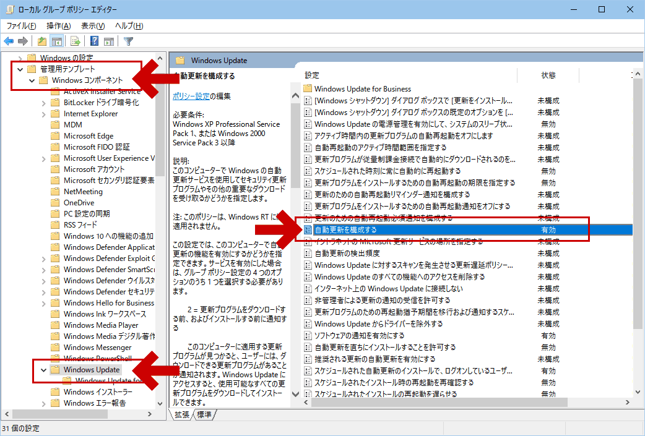Open the Help question mark icon
Viewport: 645px width, 436px height.
94,41
